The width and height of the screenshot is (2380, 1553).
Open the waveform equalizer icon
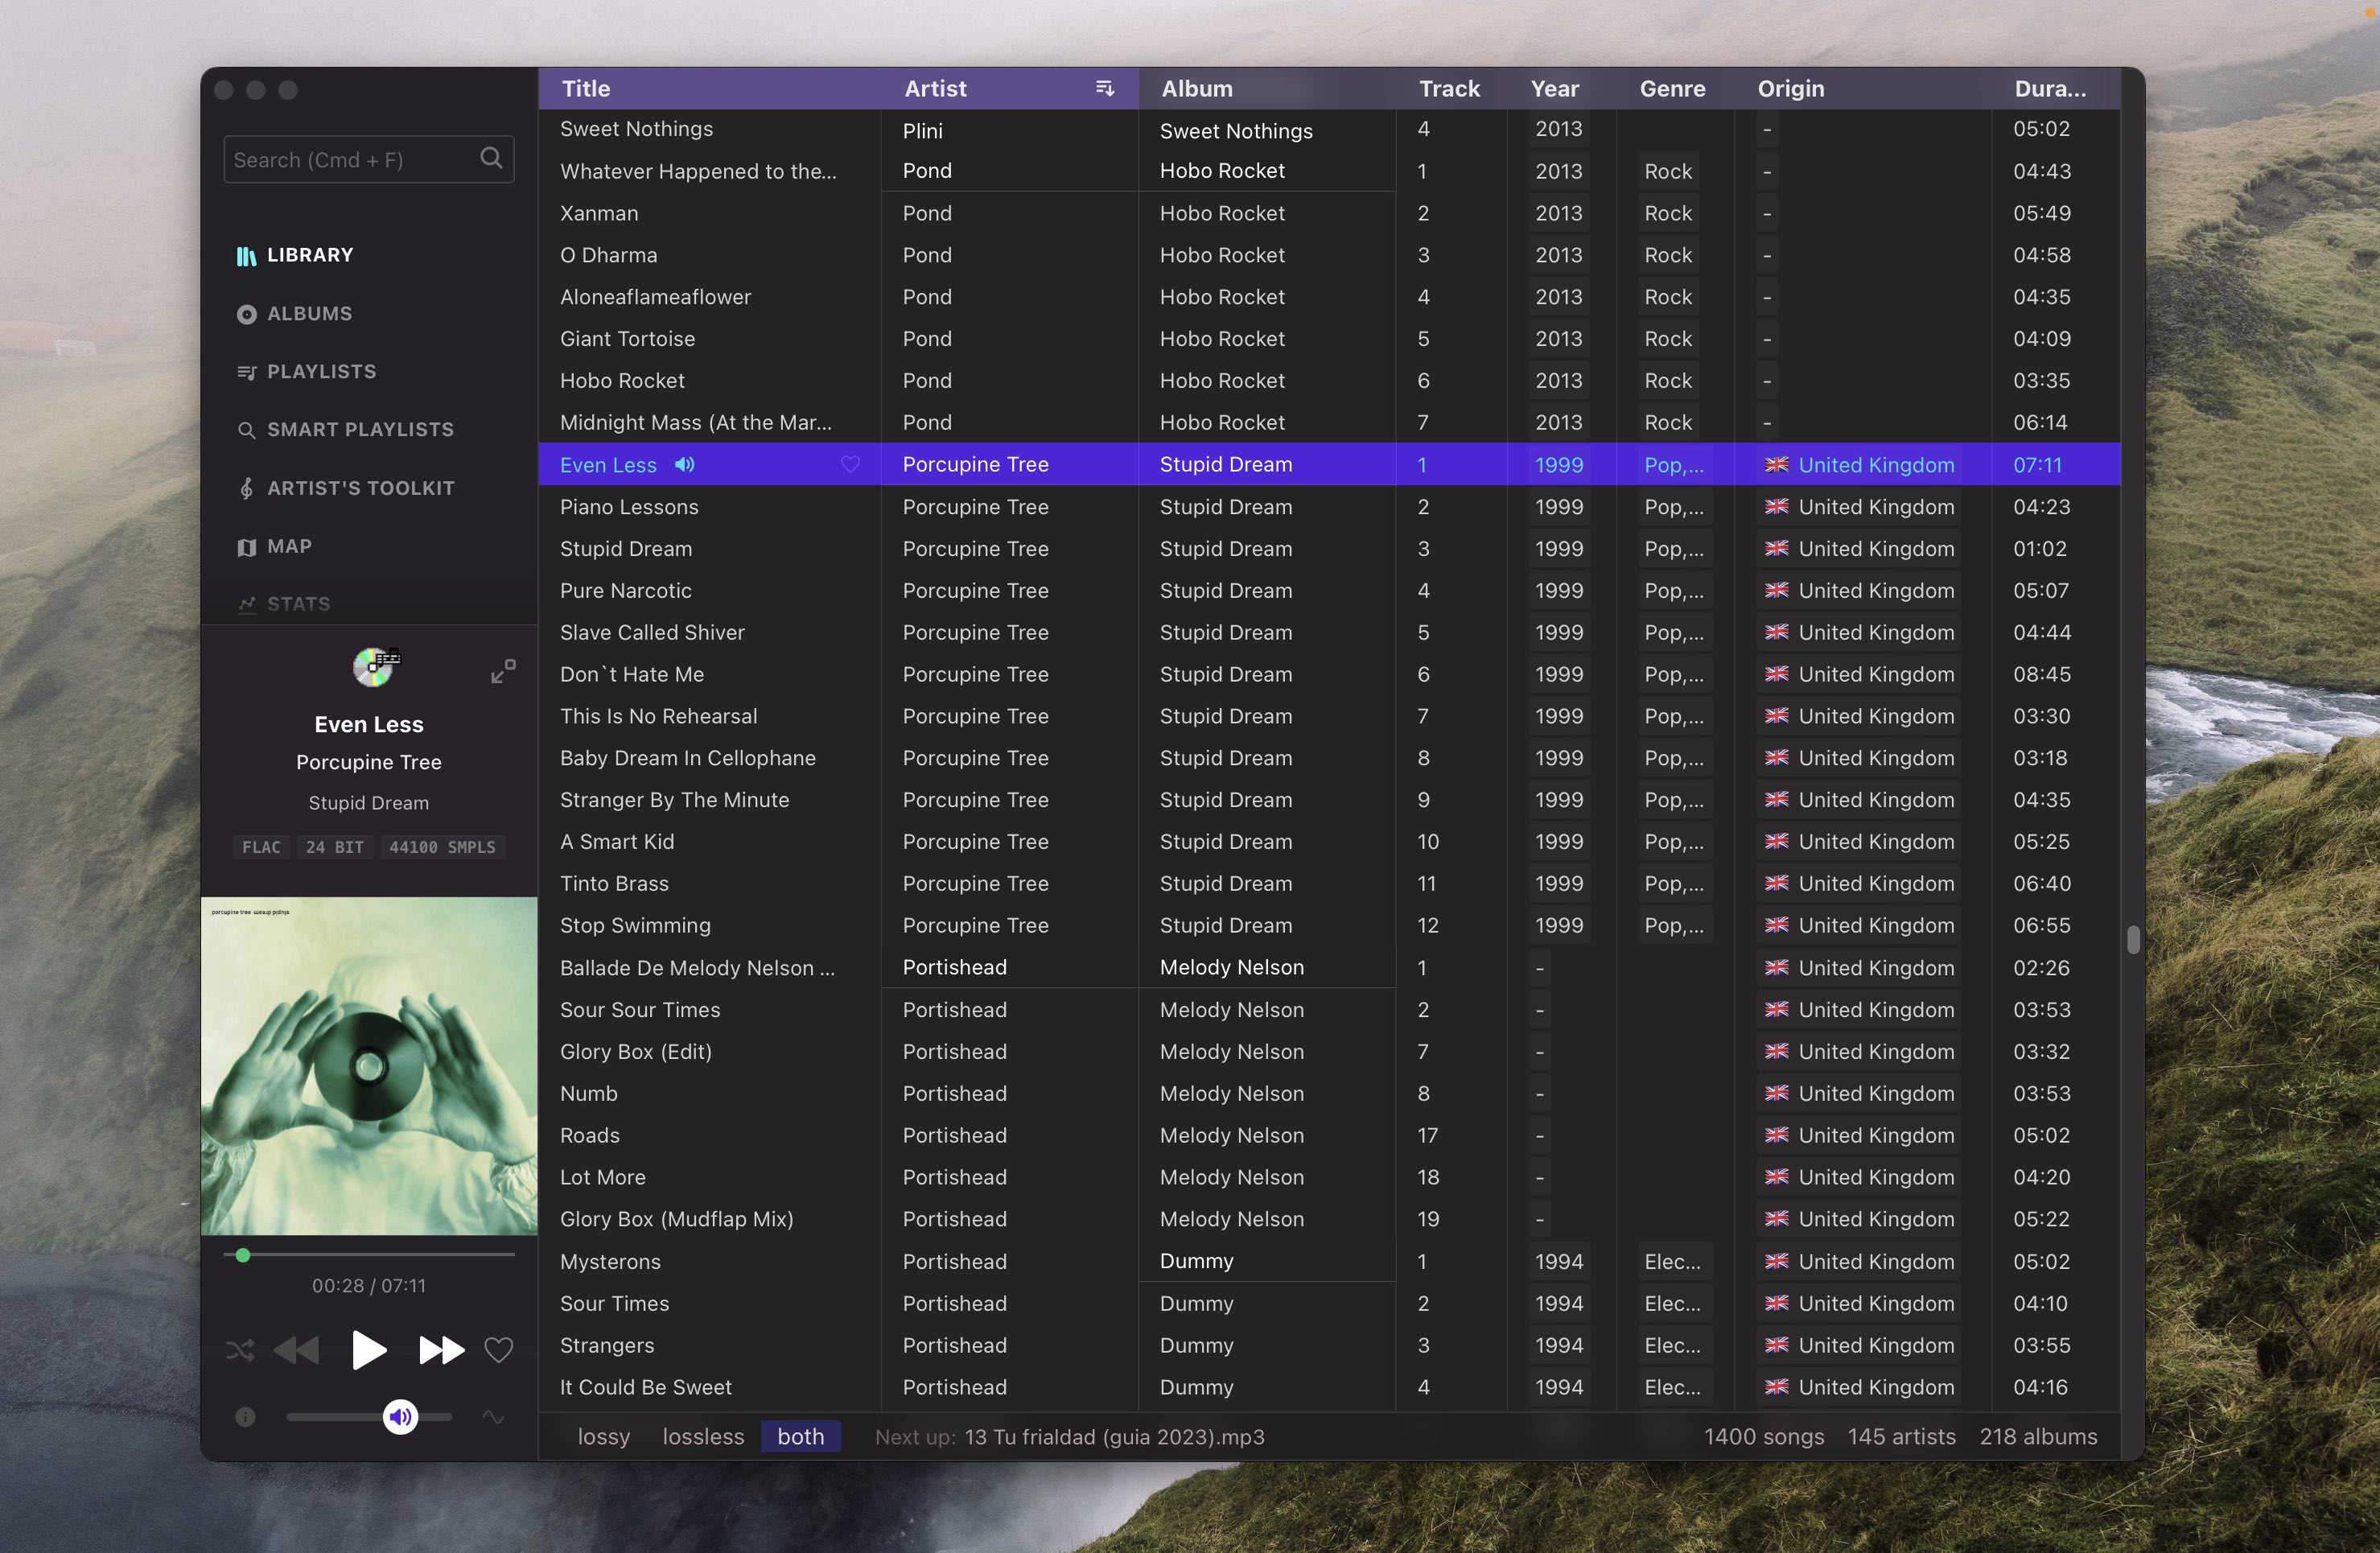(x=493, y=1417)
